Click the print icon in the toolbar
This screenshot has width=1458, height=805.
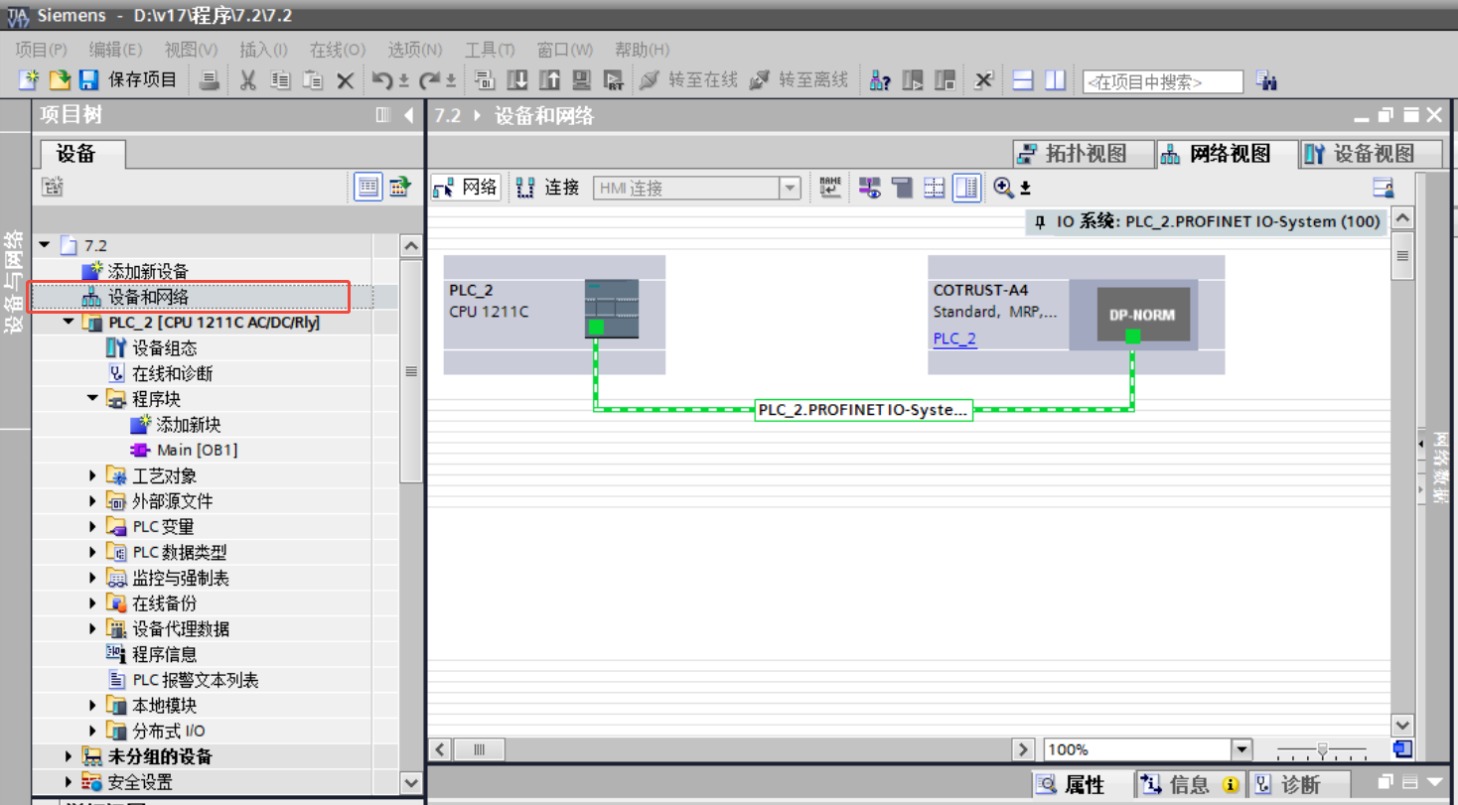209,81
